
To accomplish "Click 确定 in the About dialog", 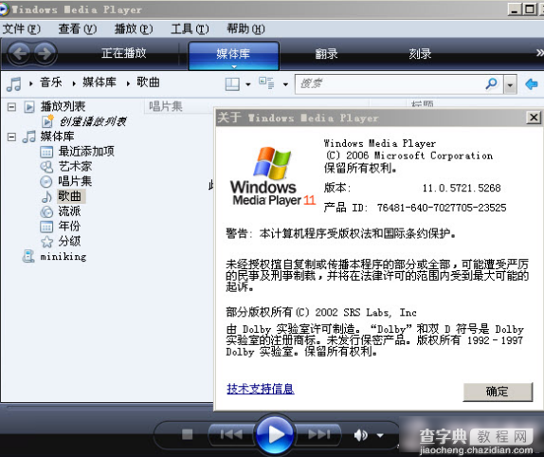I will [x=498, y=393].
